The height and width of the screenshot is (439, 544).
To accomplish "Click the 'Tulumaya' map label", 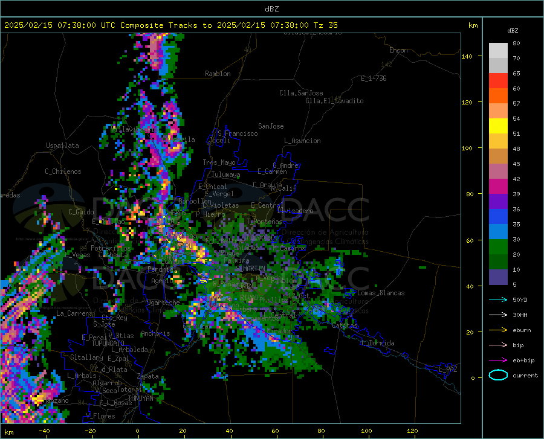I will (x=226, y=175).
